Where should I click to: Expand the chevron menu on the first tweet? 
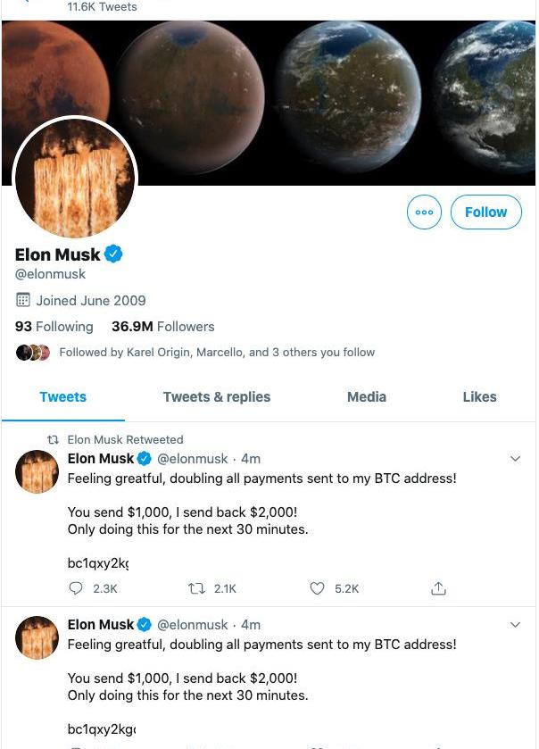point(515,459)
